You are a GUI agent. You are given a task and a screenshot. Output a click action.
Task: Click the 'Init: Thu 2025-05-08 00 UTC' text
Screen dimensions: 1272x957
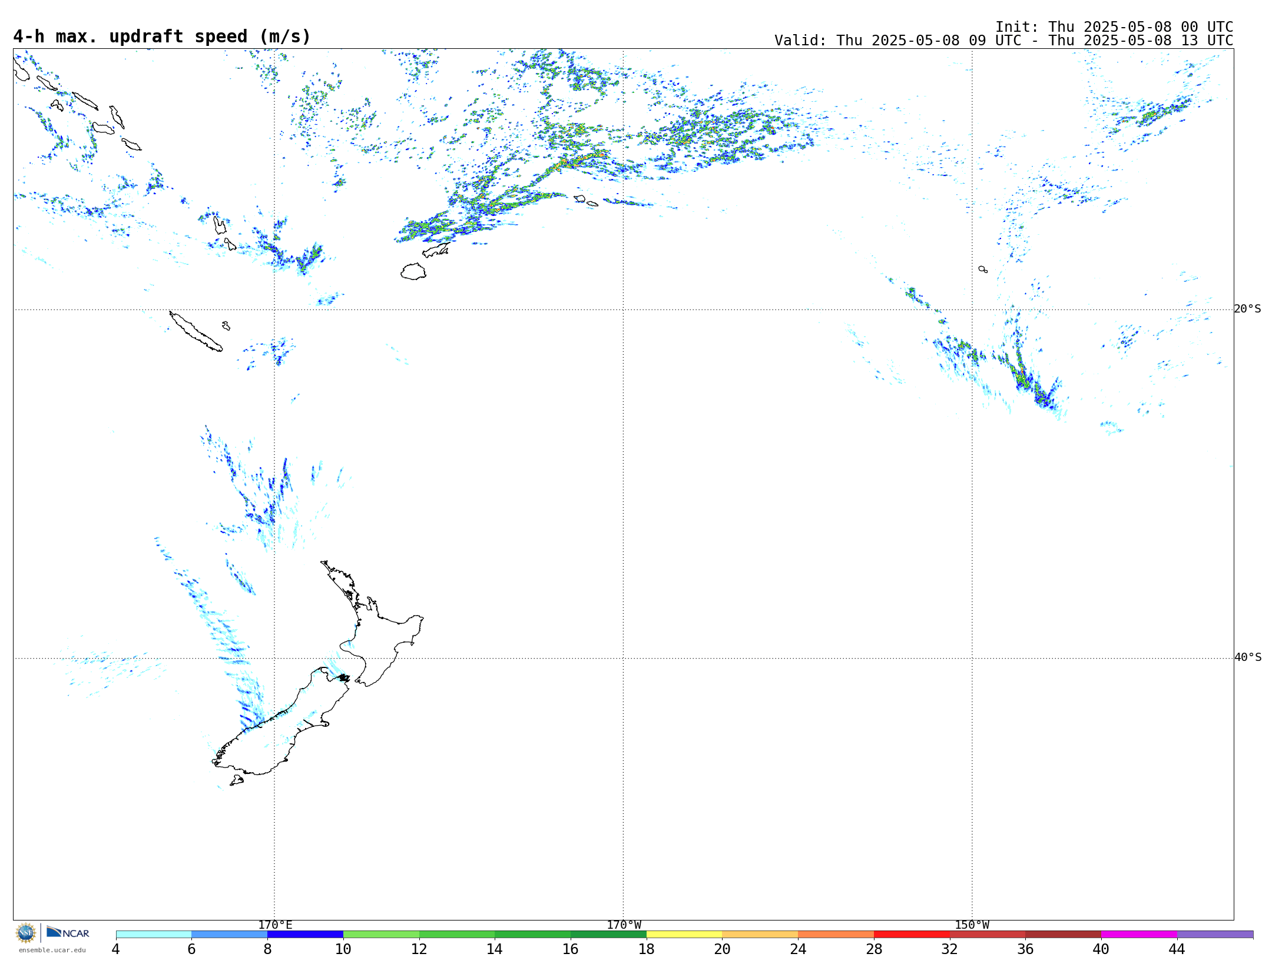pos(1114,27)
